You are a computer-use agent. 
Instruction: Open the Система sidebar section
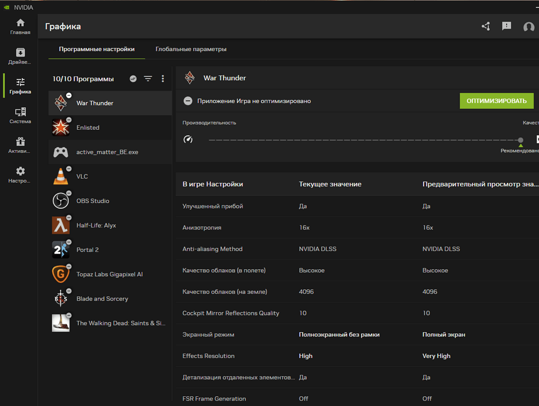[20, 116]
